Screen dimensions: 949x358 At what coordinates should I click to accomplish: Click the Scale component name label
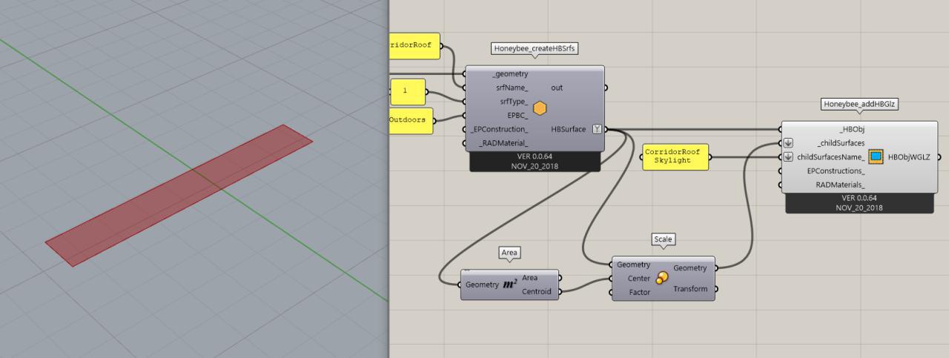coord(663,239)
